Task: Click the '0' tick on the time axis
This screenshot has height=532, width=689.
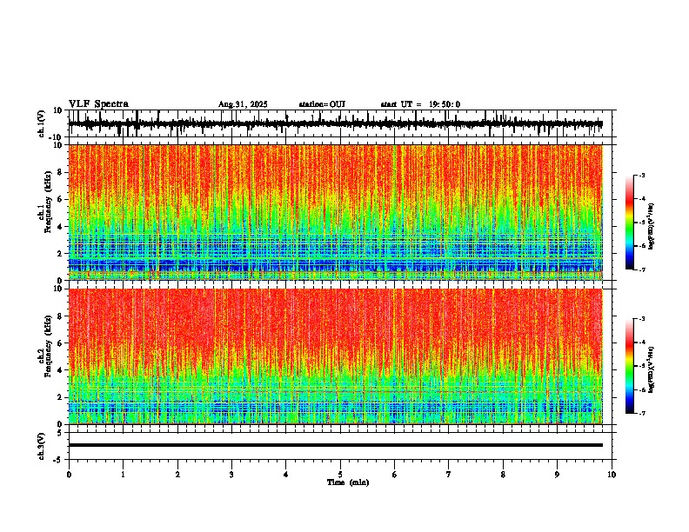Action: point(69,475)
